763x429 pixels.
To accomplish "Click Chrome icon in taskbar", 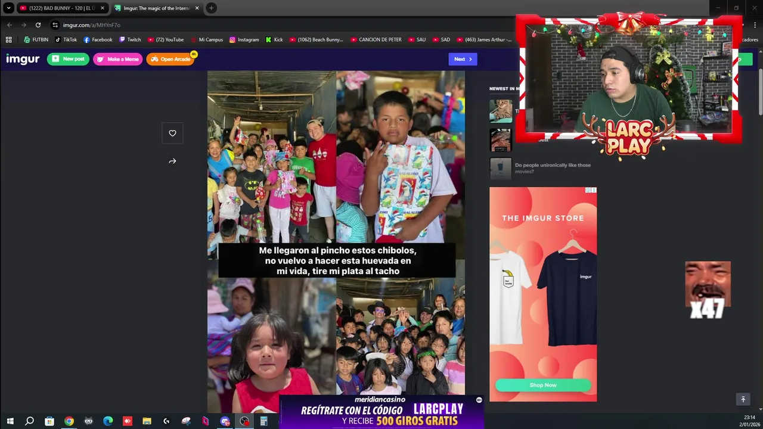I will click(x=69, y=421).
